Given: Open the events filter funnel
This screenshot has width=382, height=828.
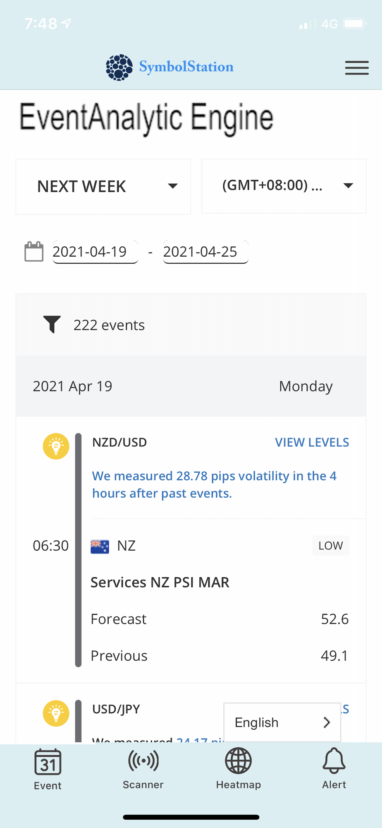Looking at the screenshot, I should click(x=52, y=325).
